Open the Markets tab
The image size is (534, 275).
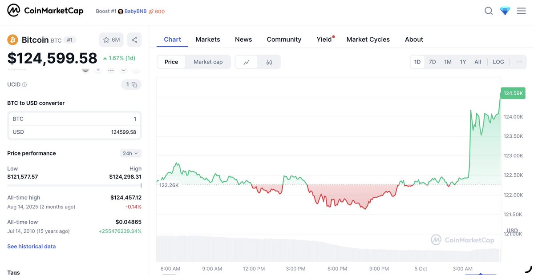(208, 40)
